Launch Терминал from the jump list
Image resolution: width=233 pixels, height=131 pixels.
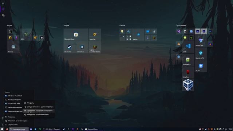19,117
